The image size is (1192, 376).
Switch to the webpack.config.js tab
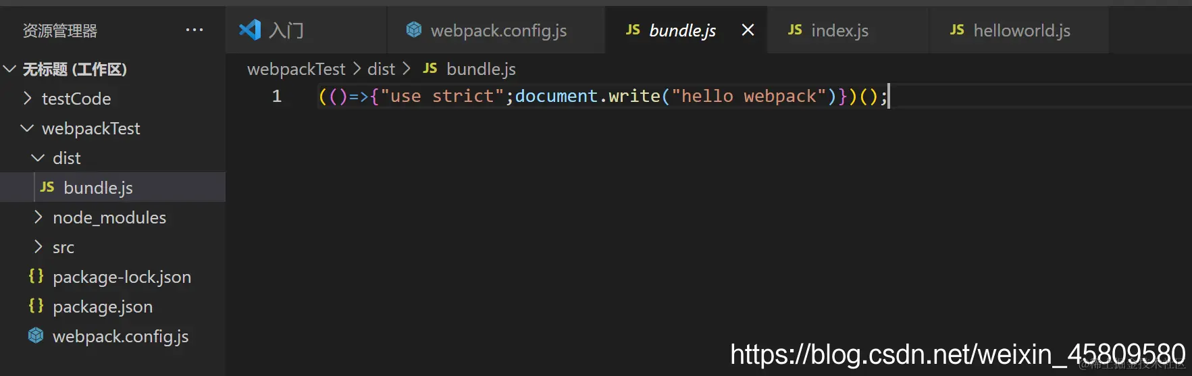(496, 30)
